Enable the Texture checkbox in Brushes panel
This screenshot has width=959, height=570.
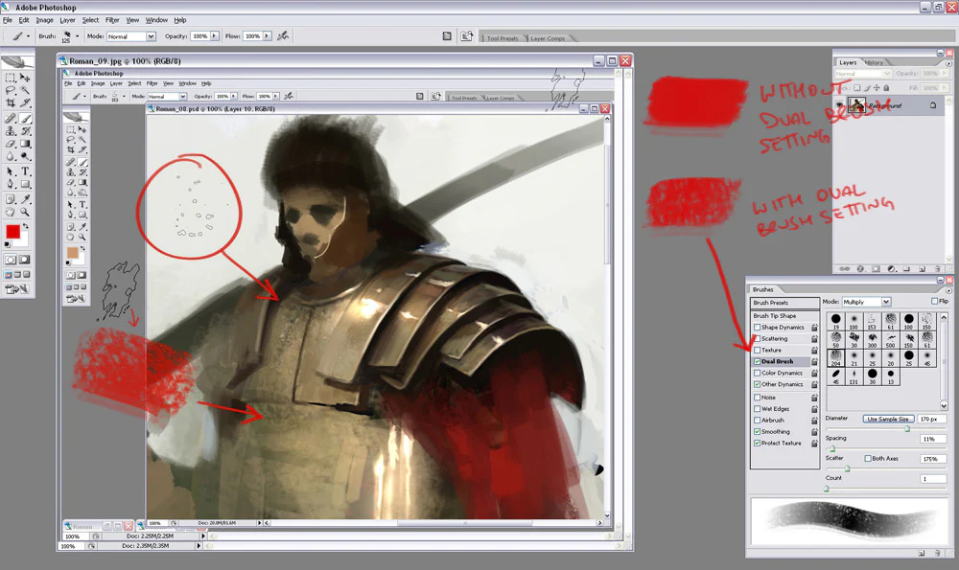(758, 350)
